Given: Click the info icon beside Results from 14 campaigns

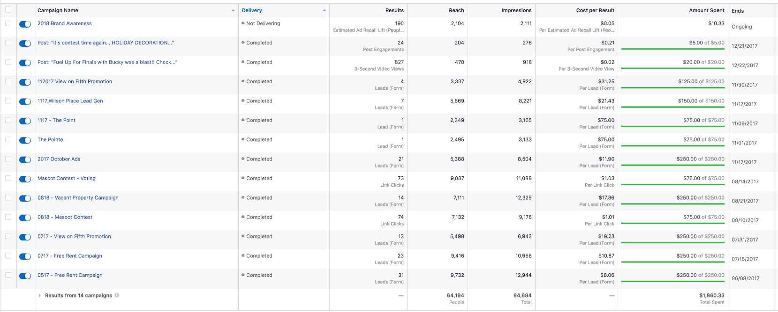Looking at the screenshot, I should point(117,295).
